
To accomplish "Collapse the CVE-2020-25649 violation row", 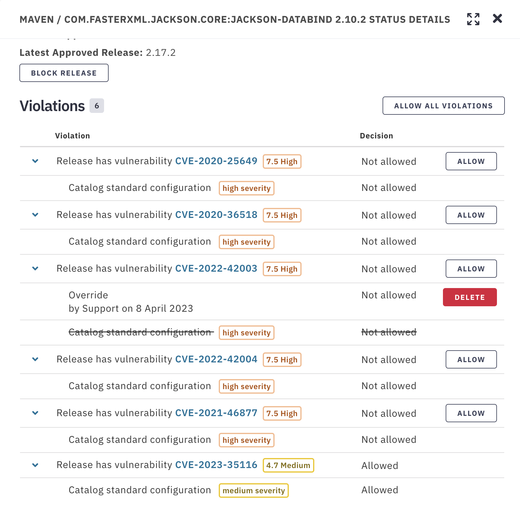I will [35, 161].
